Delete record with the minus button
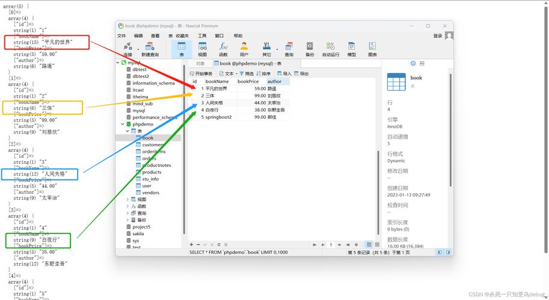Viewport: 549px width, 300px height. (198, 244)
